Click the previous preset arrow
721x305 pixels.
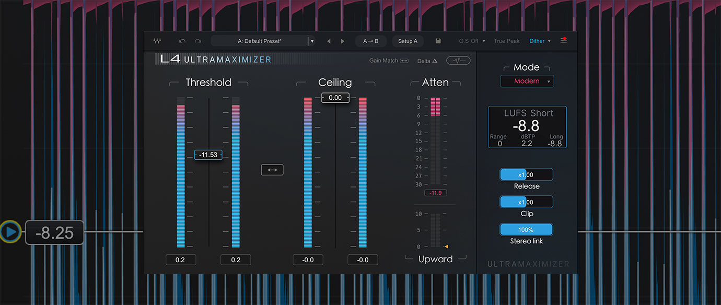(329, 41)
